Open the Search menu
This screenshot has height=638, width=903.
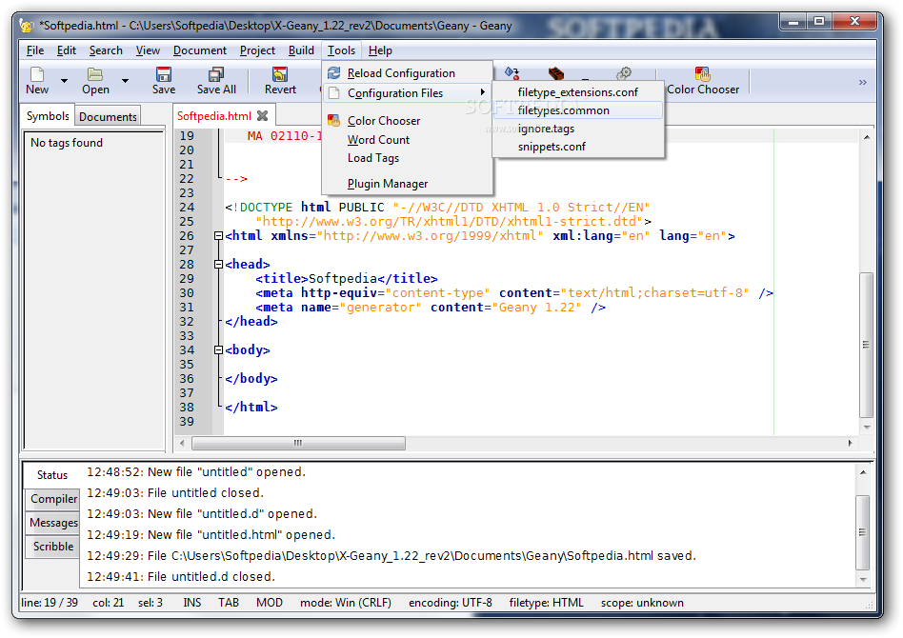coord(106,50)
